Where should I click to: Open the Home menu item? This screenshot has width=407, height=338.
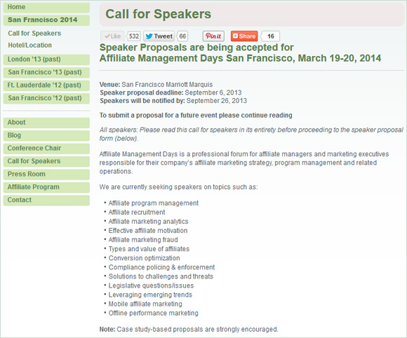[46, 7]
